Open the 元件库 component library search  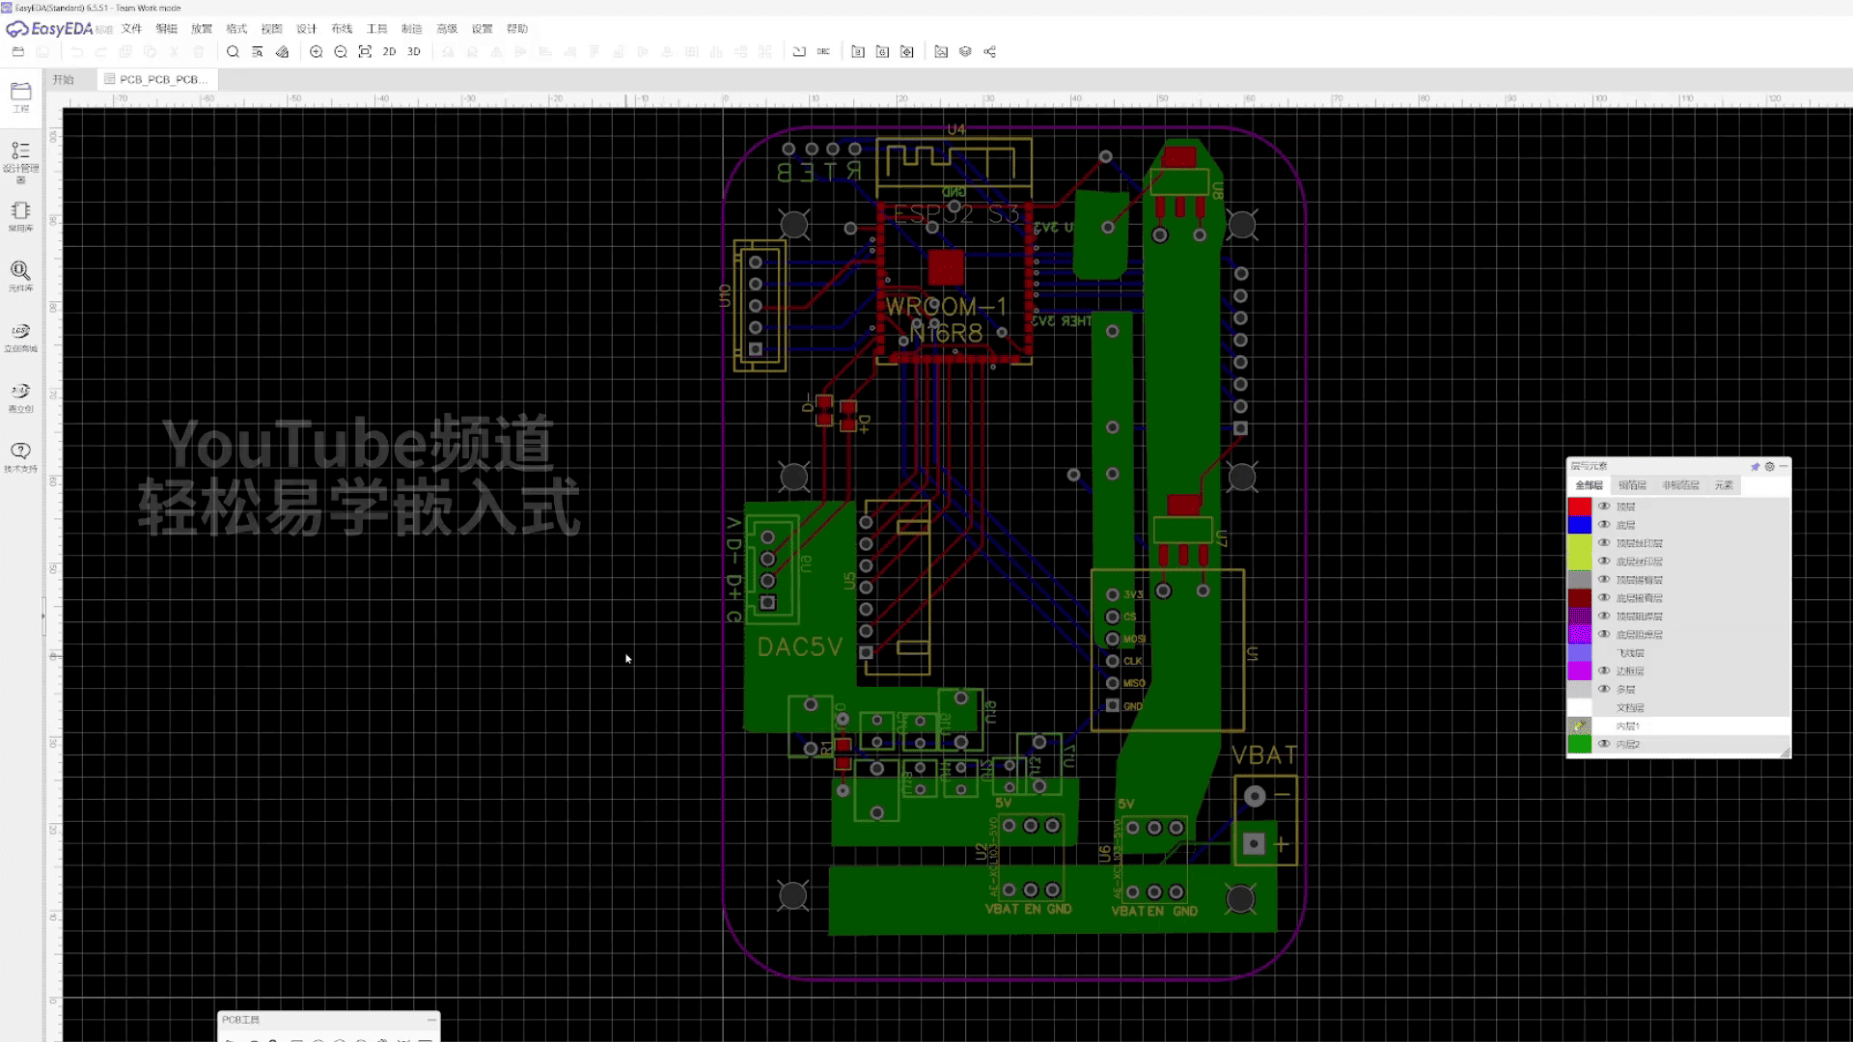tap(20, 276)
